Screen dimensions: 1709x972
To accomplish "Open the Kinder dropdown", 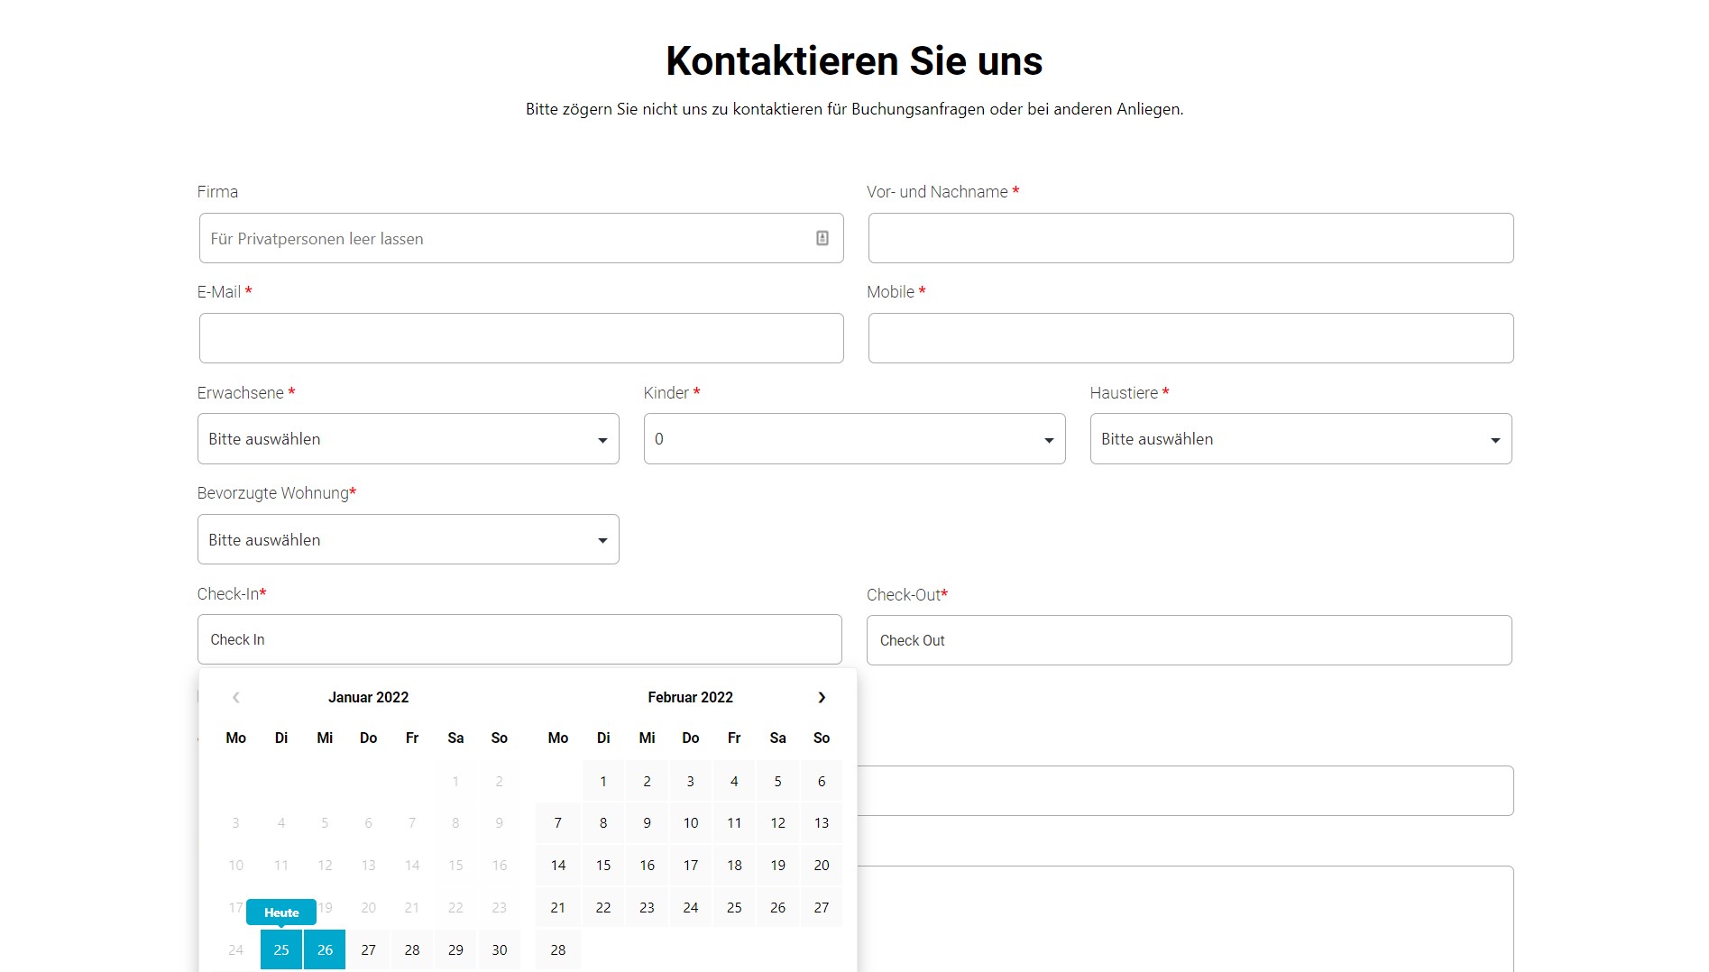I will [853, 439].
